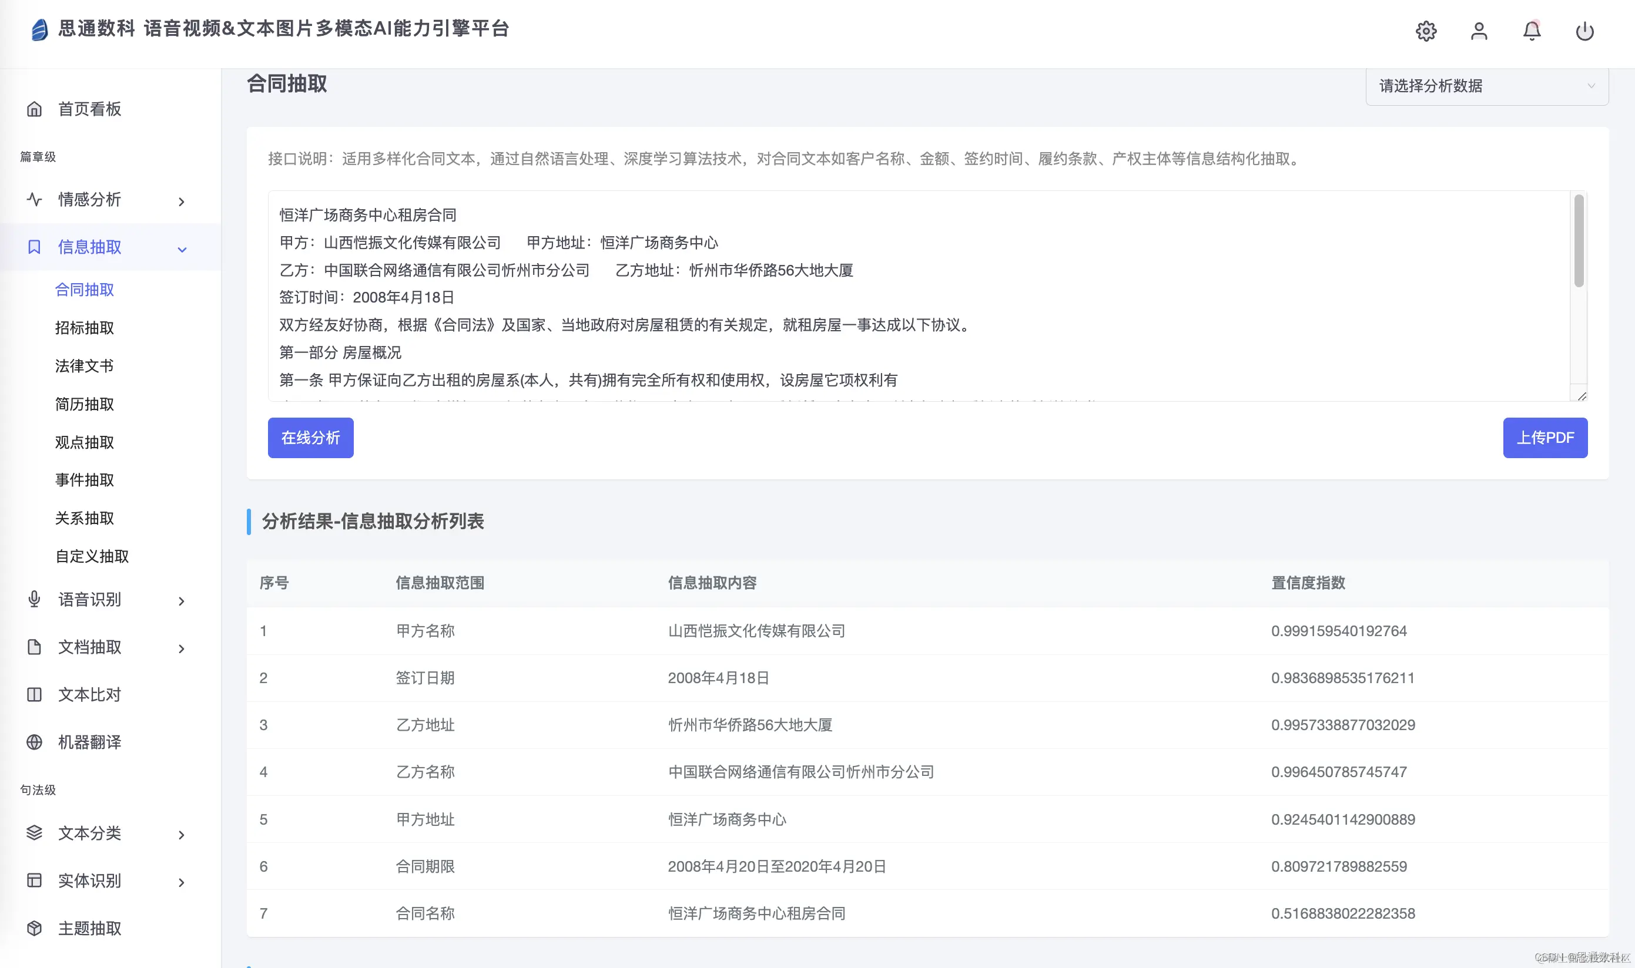
Task: Click the globe icon for 机器翻译
Action: click(x=34, y=742)
